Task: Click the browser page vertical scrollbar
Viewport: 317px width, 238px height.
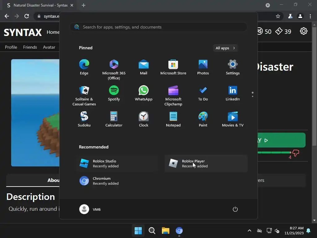Action: pyautogui.click(x=314, y=86)
